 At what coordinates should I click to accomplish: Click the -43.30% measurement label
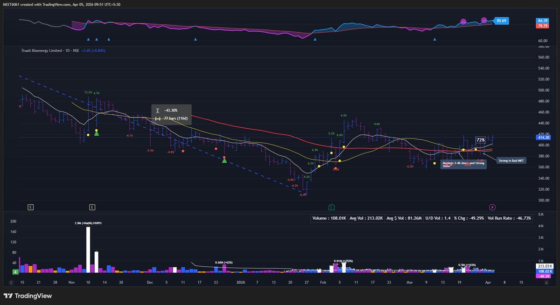tap(171, 110)
